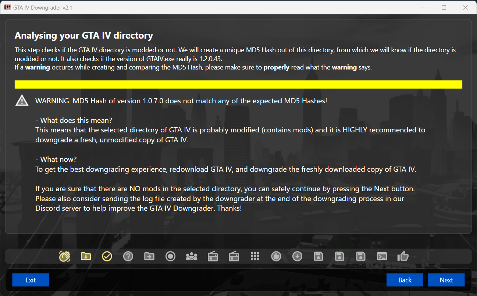Click the save disk icon next to download circle
477x296 pixels.
point(318,256)
